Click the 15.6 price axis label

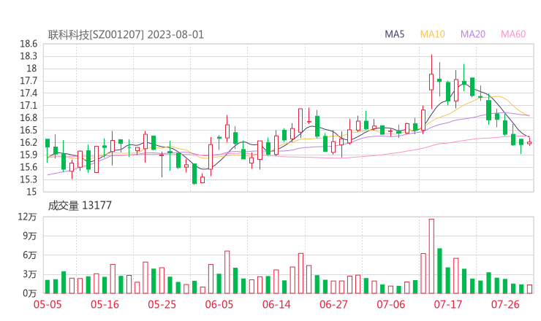pos(29,167)
